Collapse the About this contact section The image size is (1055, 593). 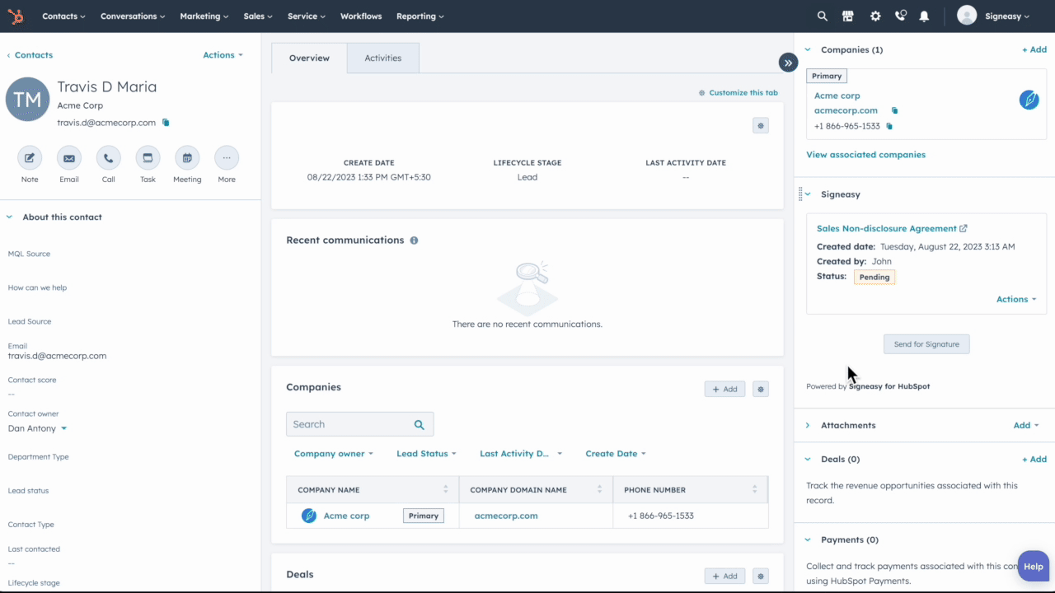point(10,217)
